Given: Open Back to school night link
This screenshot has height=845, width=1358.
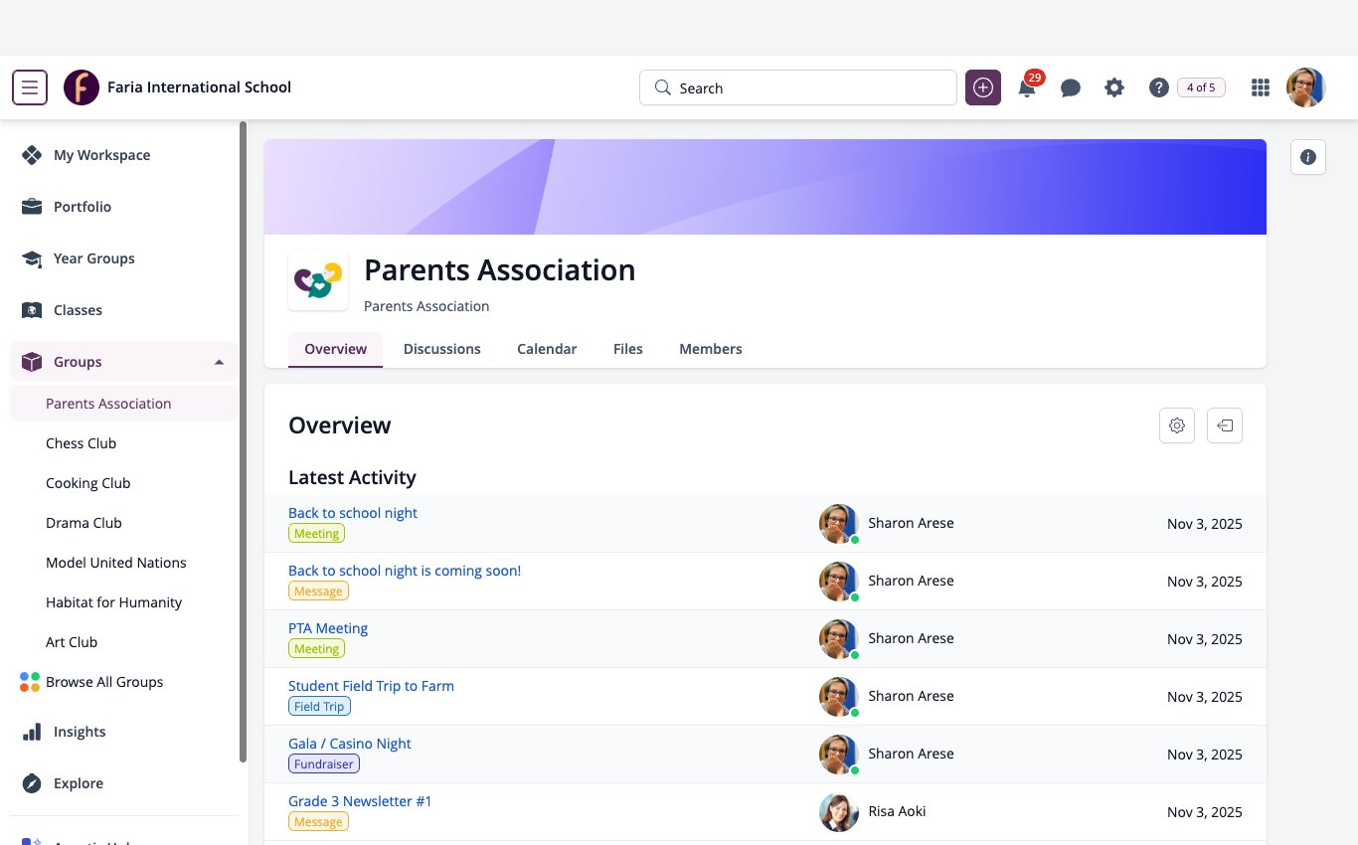Looking at the screenshot, I should [x=353, y=513].
